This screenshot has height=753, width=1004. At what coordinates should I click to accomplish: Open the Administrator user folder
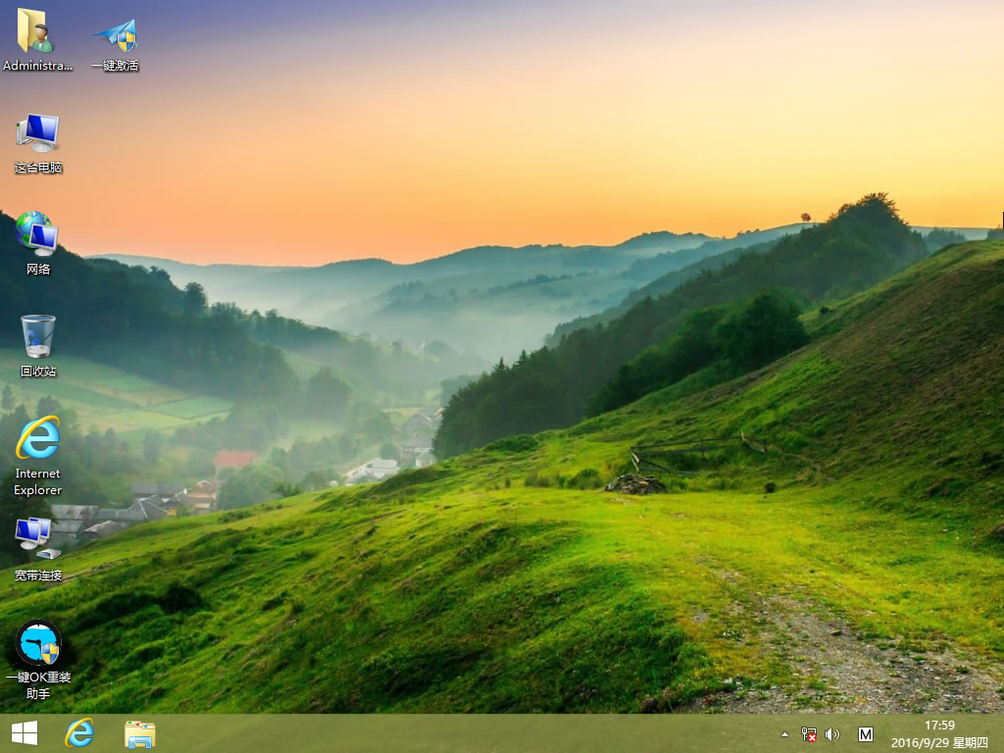[x=37, y=32]
